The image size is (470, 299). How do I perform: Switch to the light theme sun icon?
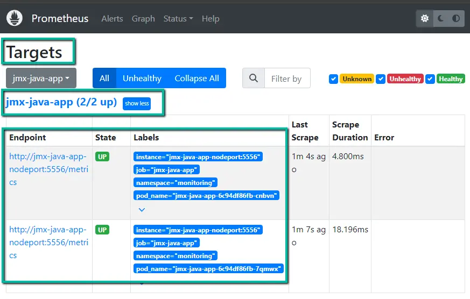(425, 18)
